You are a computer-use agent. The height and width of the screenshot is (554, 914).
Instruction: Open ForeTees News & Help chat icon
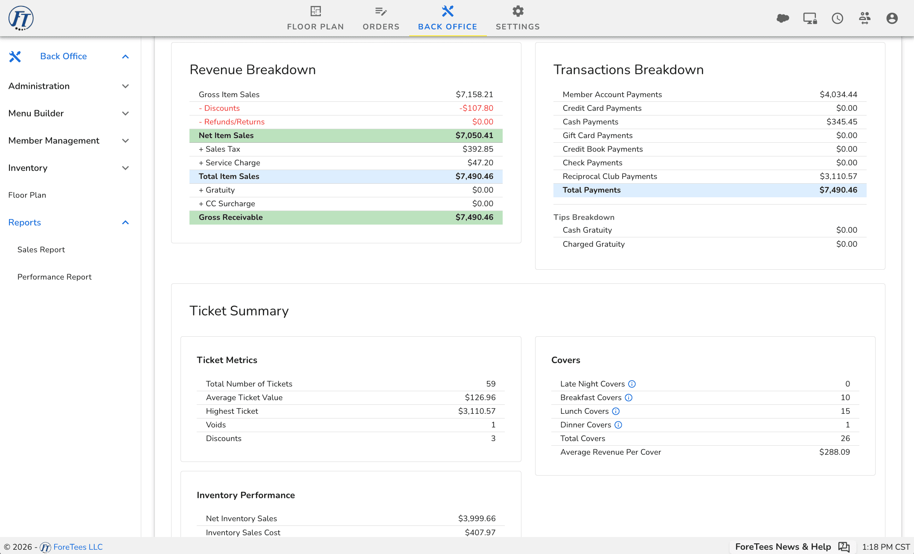(x=844, y=547)
